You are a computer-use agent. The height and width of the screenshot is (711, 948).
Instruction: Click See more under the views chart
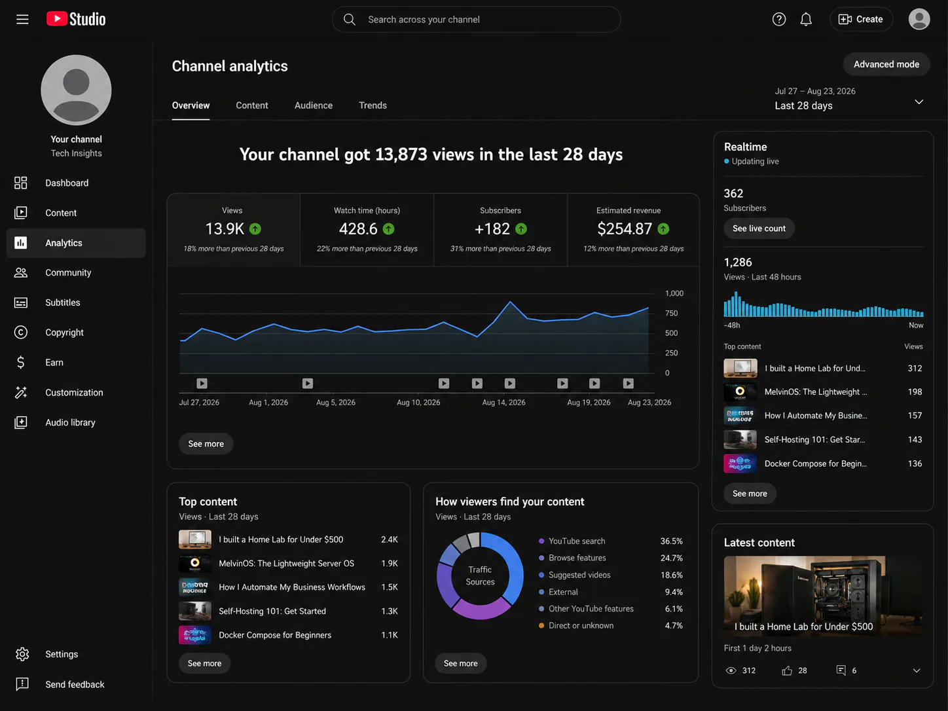click(206, 444)
